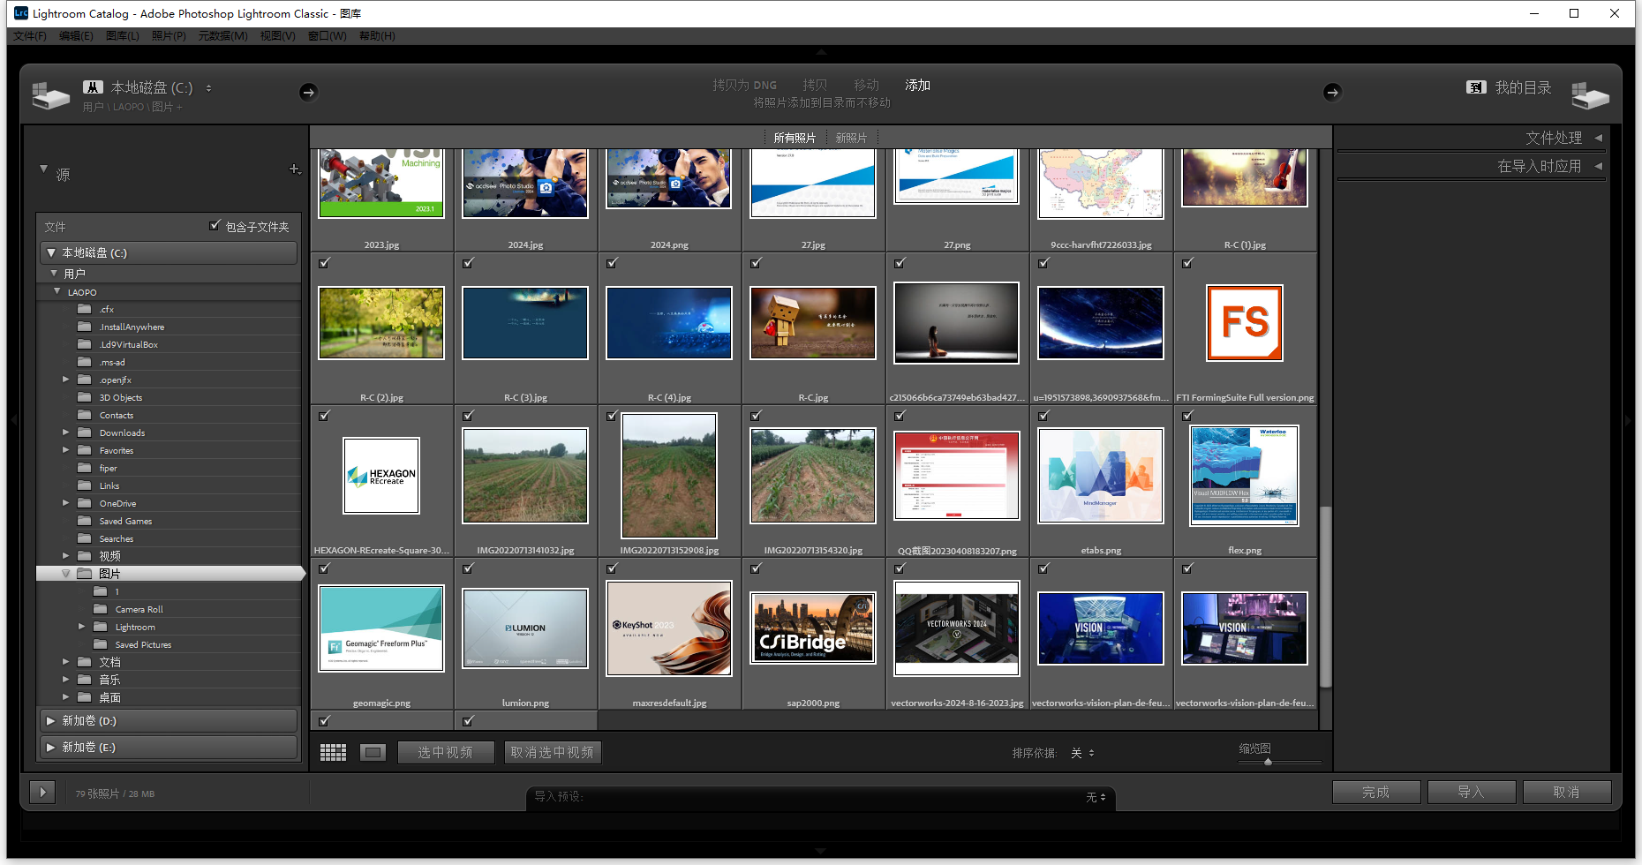
Task: Switch to 所有照片 tab
Action: (795, 138)
